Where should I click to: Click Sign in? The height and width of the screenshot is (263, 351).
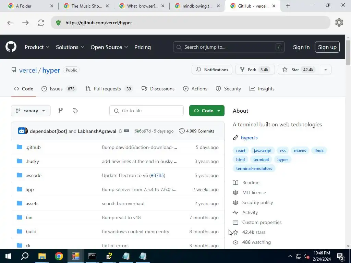coord(301,47)
